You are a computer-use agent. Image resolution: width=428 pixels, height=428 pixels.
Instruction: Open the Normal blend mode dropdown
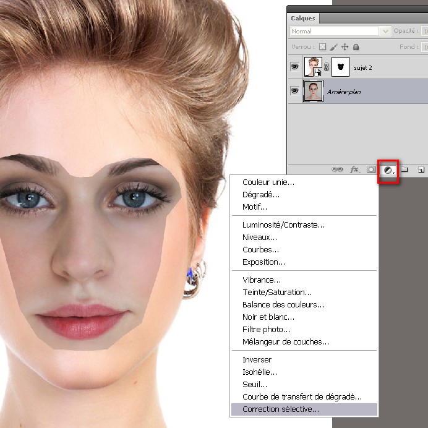tap(341, 31)
